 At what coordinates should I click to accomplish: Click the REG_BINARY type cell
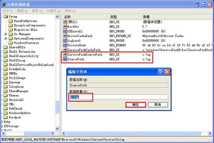click(118, 45)
